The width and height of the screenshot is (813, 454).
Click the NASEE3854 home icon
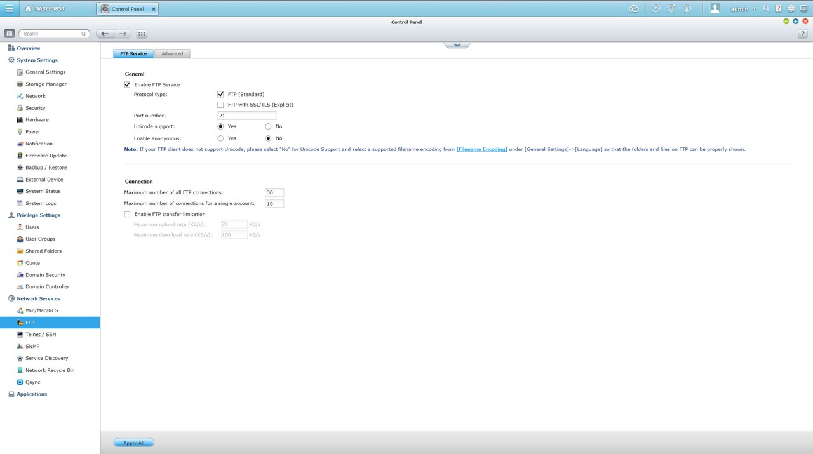29,9
